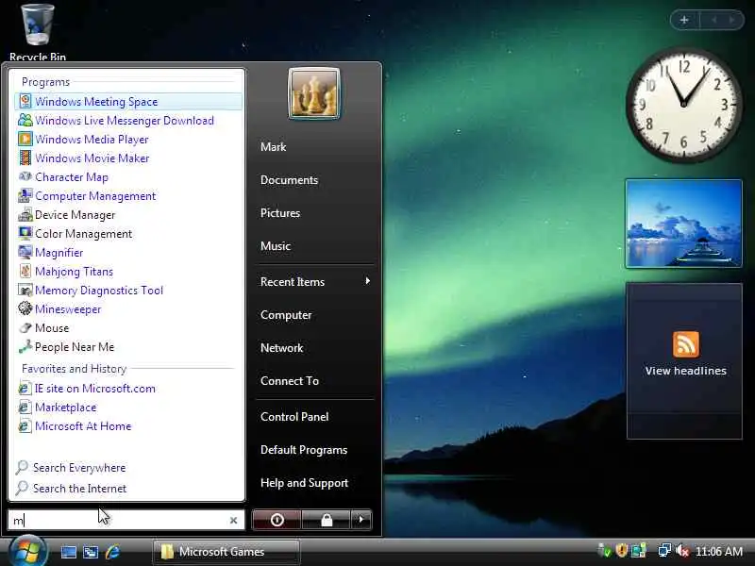Launch Internet Explorer from quick launch
The image size is (755, 566).
pos(112,552)
